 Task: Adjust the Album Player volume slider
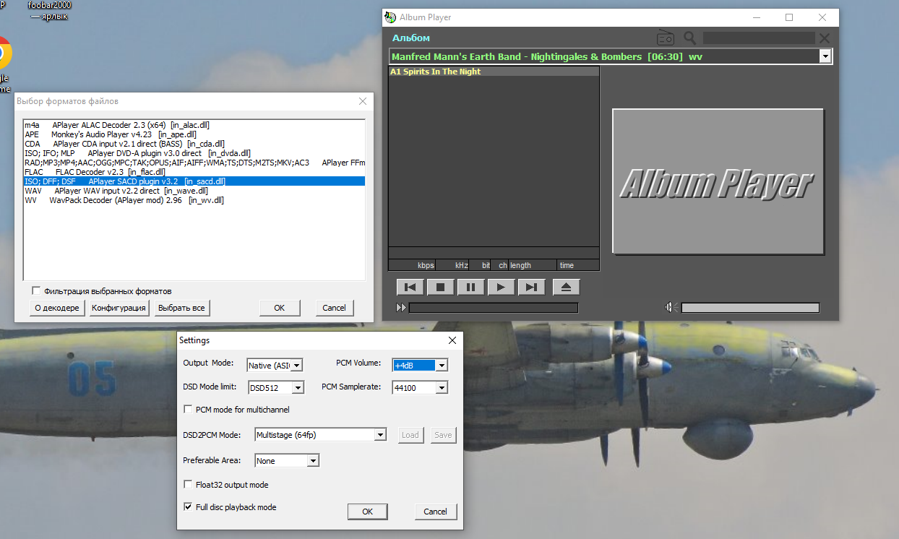coord(750,308)
